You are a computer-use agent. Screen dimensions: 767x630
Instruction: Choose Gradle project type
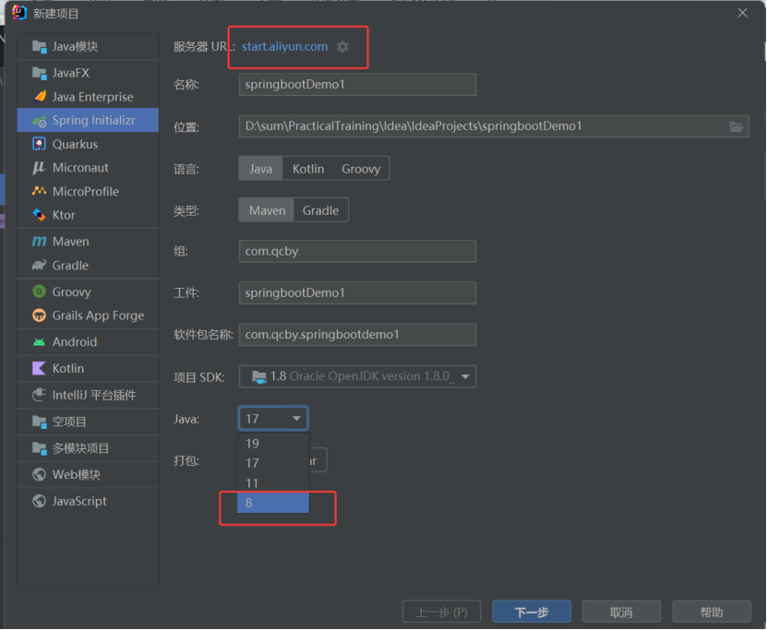pyautogui.click(x=321, y=210)
